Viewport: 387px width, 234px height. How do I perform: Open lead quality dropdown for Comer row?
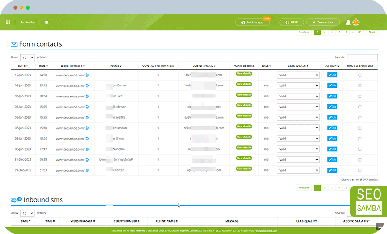(298, 86)
